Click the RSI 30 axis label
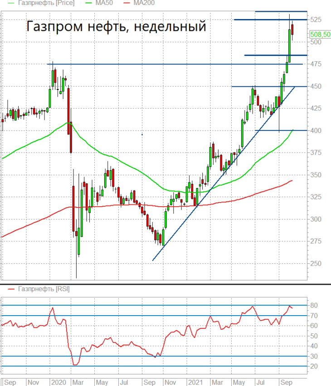Screen dimensions: 331x386 [314, 356]
